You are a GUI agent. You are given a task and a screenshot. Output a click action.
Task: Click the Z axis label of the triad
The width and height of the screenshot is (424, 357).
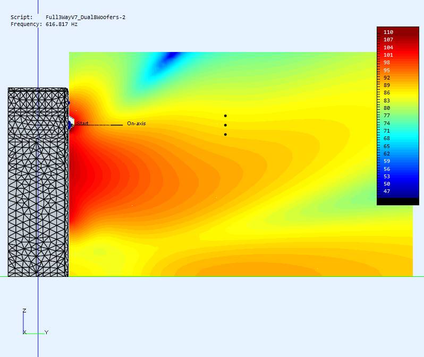[24, 310]
